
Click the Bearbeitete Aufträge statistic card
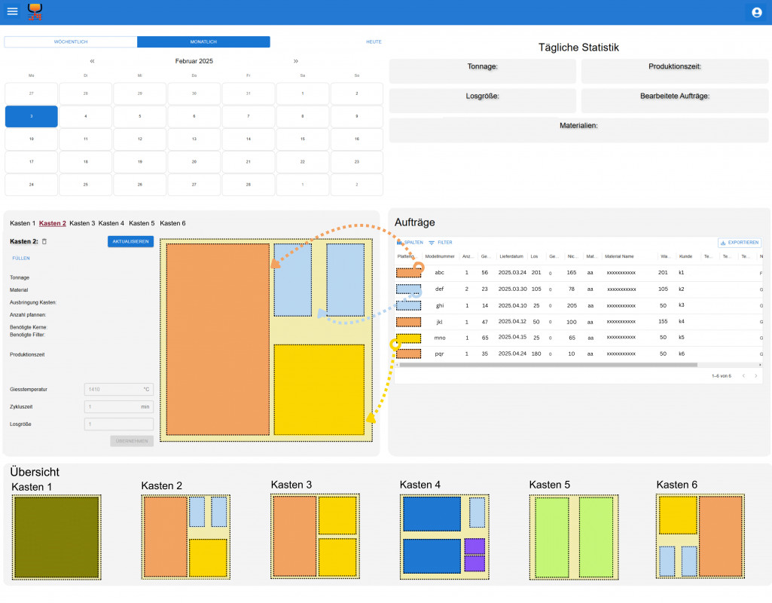click(675, 101)
